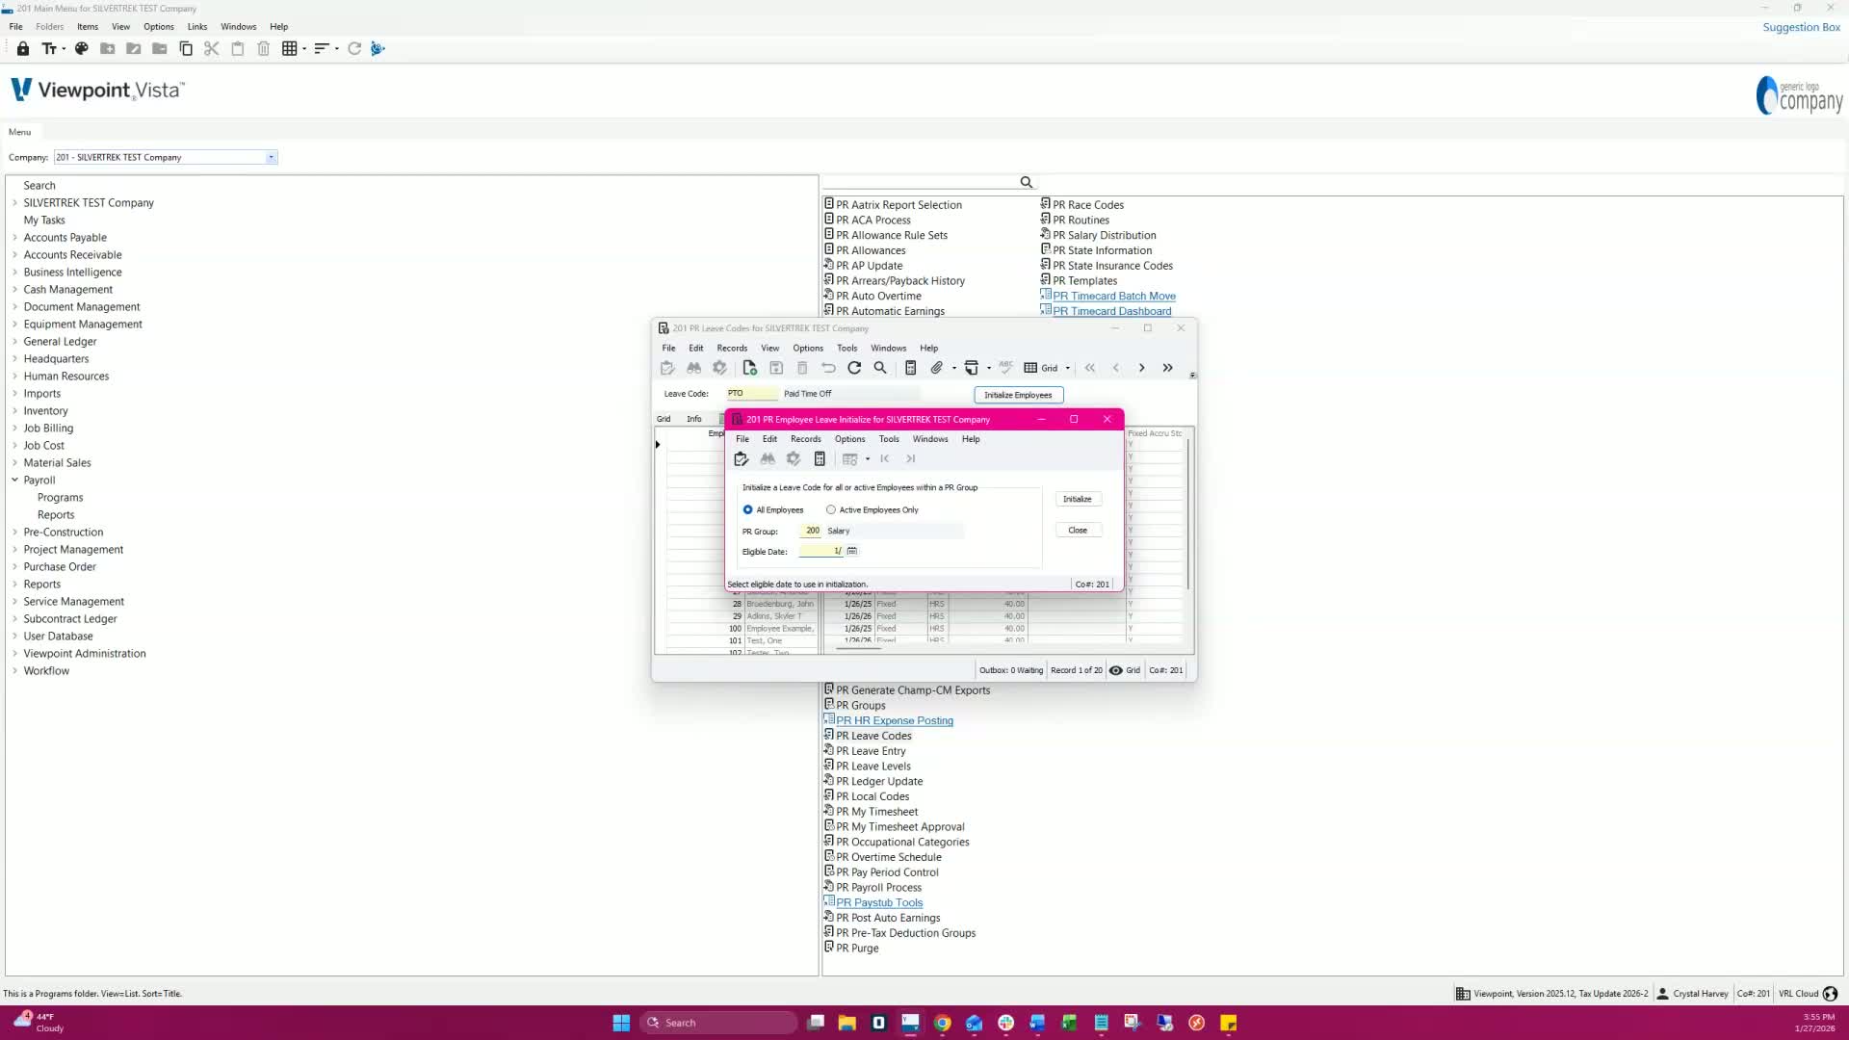Collapse the Payroll tree node
The width and height of the screenshot is (1849, 1040).
click(15, 480)
